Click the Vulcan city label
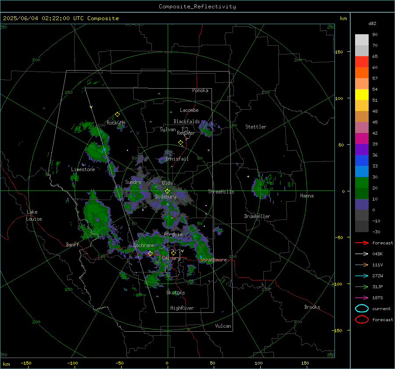Viewport: 395px width, 369px height. click(x=223, y=326)
